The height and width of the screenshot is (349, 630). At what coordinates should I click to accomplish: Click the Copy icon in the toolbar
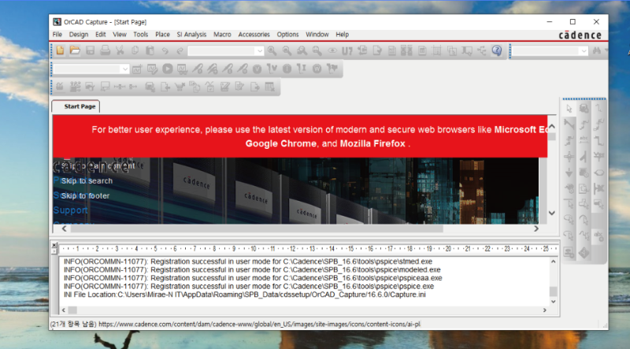pyautogui.click(x=135, y=50)
